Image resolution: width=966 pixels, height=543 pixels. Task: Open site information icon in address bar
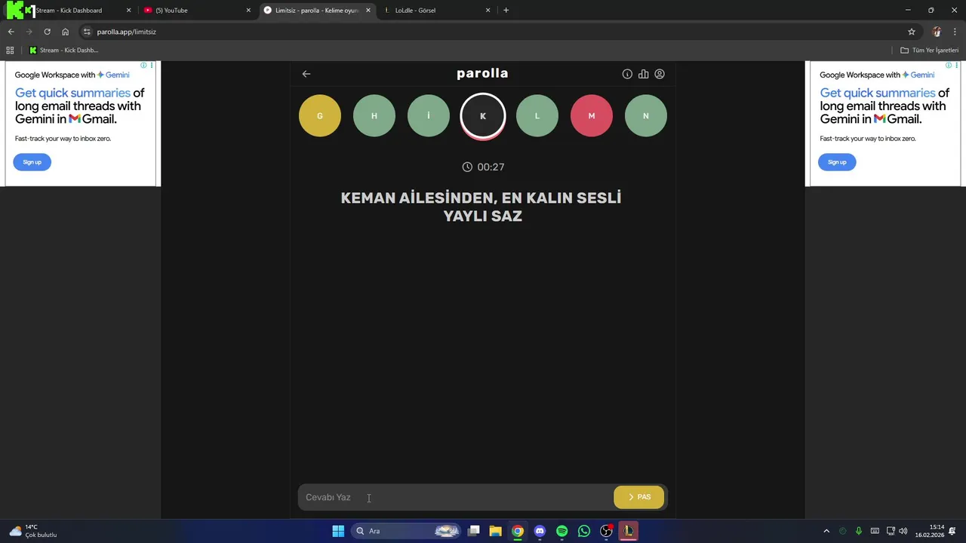(x=87, y=32)
